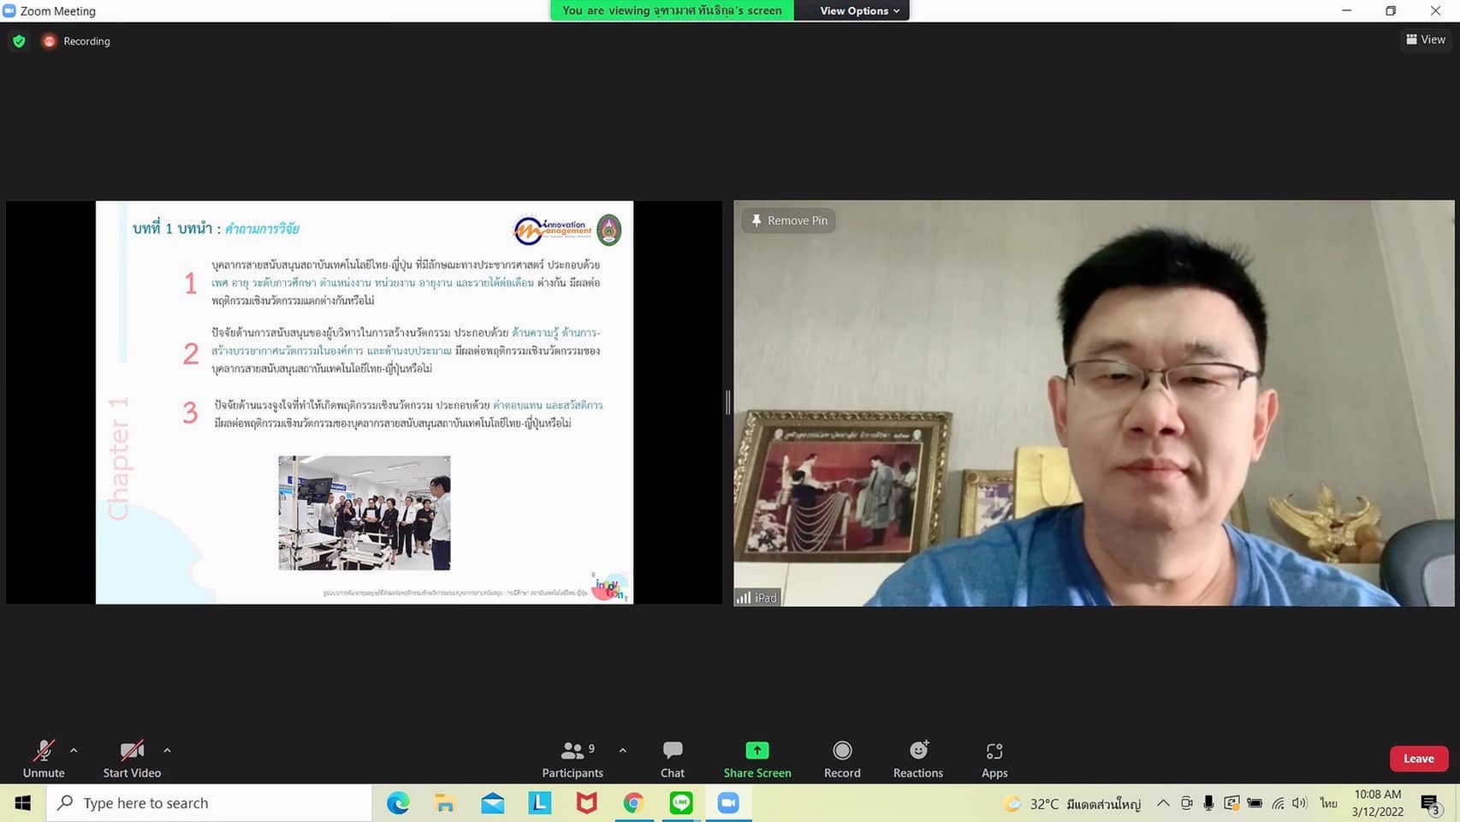Leave the meeting
1460x822 pixels.
[x=1418, y=759]
